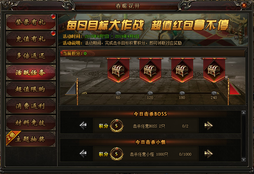Click the right arrow in 今日击杀BOSS row
The height and width of the screenshot is (174, 254).
click(209, 125)
